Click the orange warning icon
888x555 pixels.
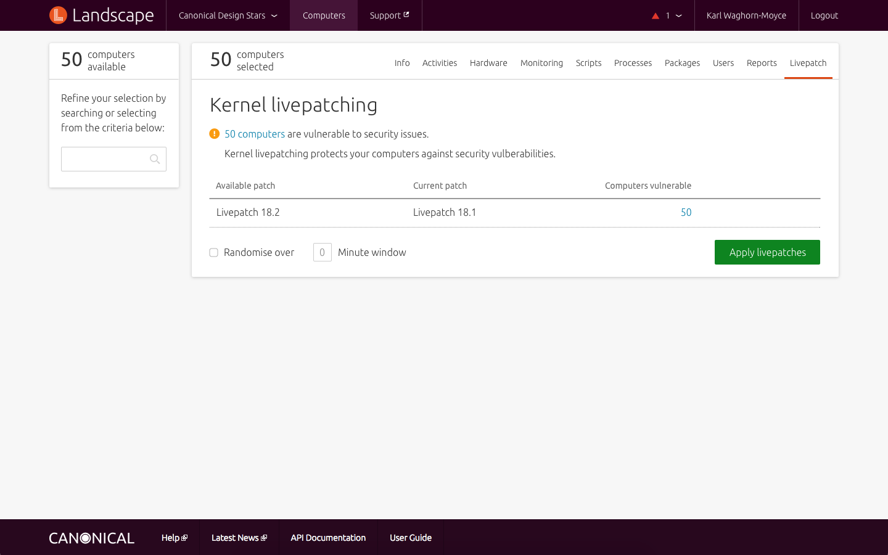click(x=215, y=134)
